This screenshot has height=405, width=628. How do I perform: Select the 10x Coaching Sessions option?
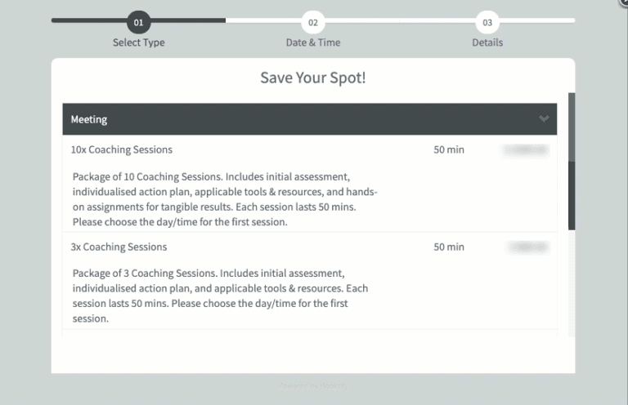point(122,150)
